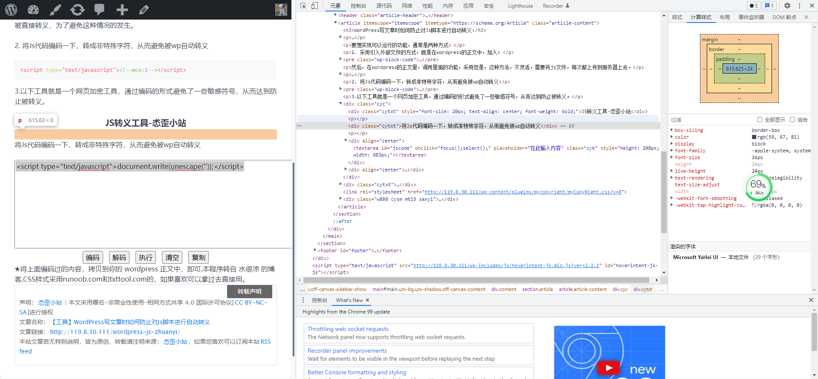Open the Throttling web socket requests link
Screen dimensions: 818x379
tap(348, 329)
